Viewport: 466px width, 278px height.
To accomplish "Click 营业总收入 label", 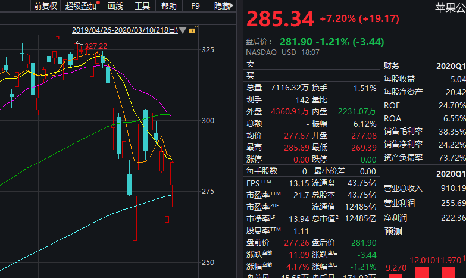I will click(x=403, y=188).
